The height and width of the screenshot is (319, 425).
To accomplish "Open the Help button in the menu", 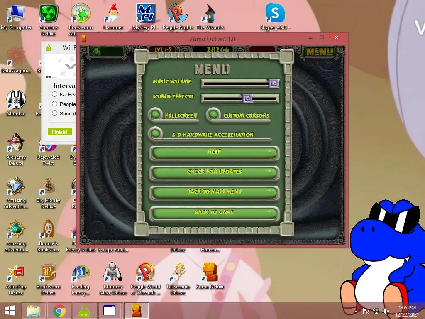I will tap(214, 153).
